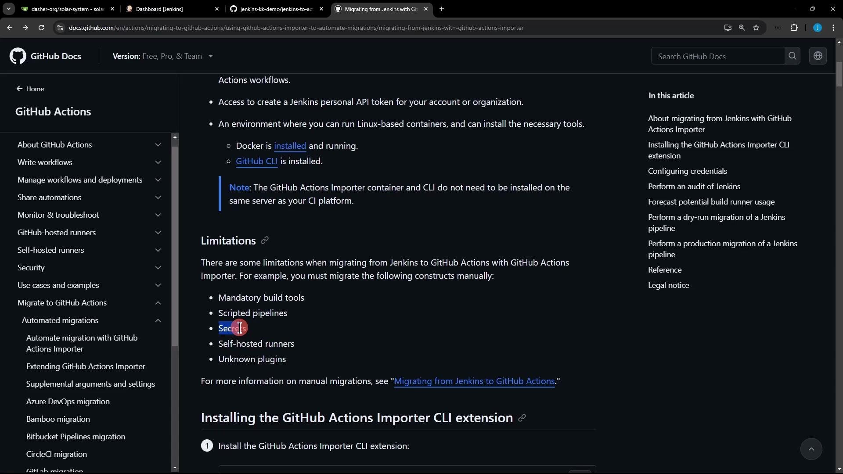Open the Docker installed link

click(290, 146)
